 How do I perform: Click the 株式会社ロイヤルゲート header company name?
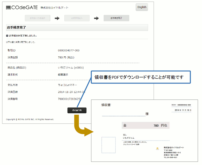coord(55,8)
